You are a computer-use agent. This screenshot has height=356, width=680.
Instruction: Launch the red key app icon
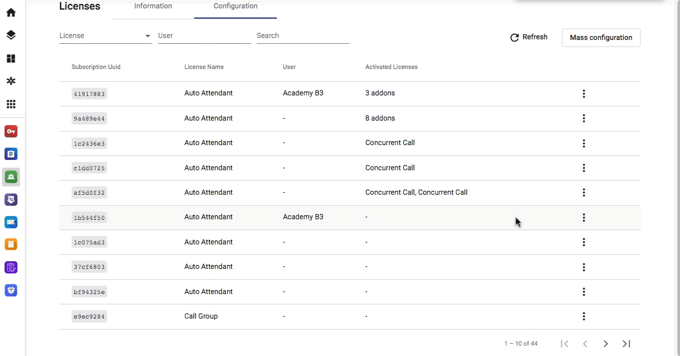(x=11, y=132)
